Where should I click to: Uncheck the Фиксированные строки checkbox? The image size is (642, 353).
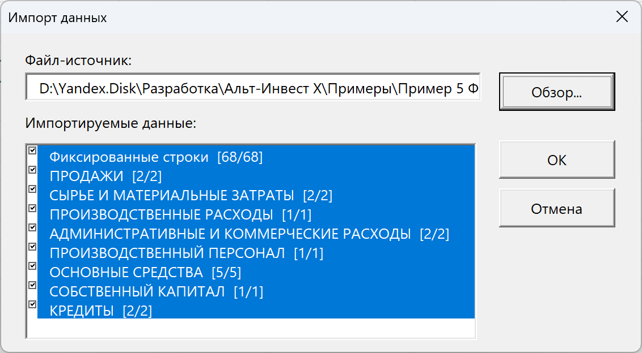tap(32, 150)
